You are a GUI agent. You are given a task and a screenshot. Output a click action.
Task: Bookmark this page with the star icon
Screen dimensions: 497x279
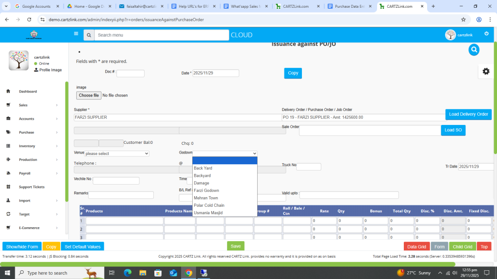463,19
